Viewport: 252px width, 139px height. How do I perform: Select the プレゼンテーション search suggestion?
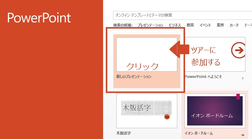point(150,25)
